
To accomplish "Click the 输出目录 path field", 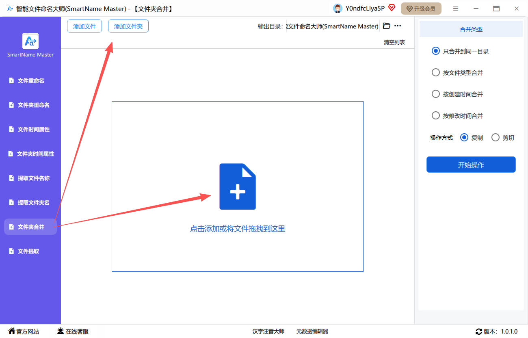I will (333, 26).
